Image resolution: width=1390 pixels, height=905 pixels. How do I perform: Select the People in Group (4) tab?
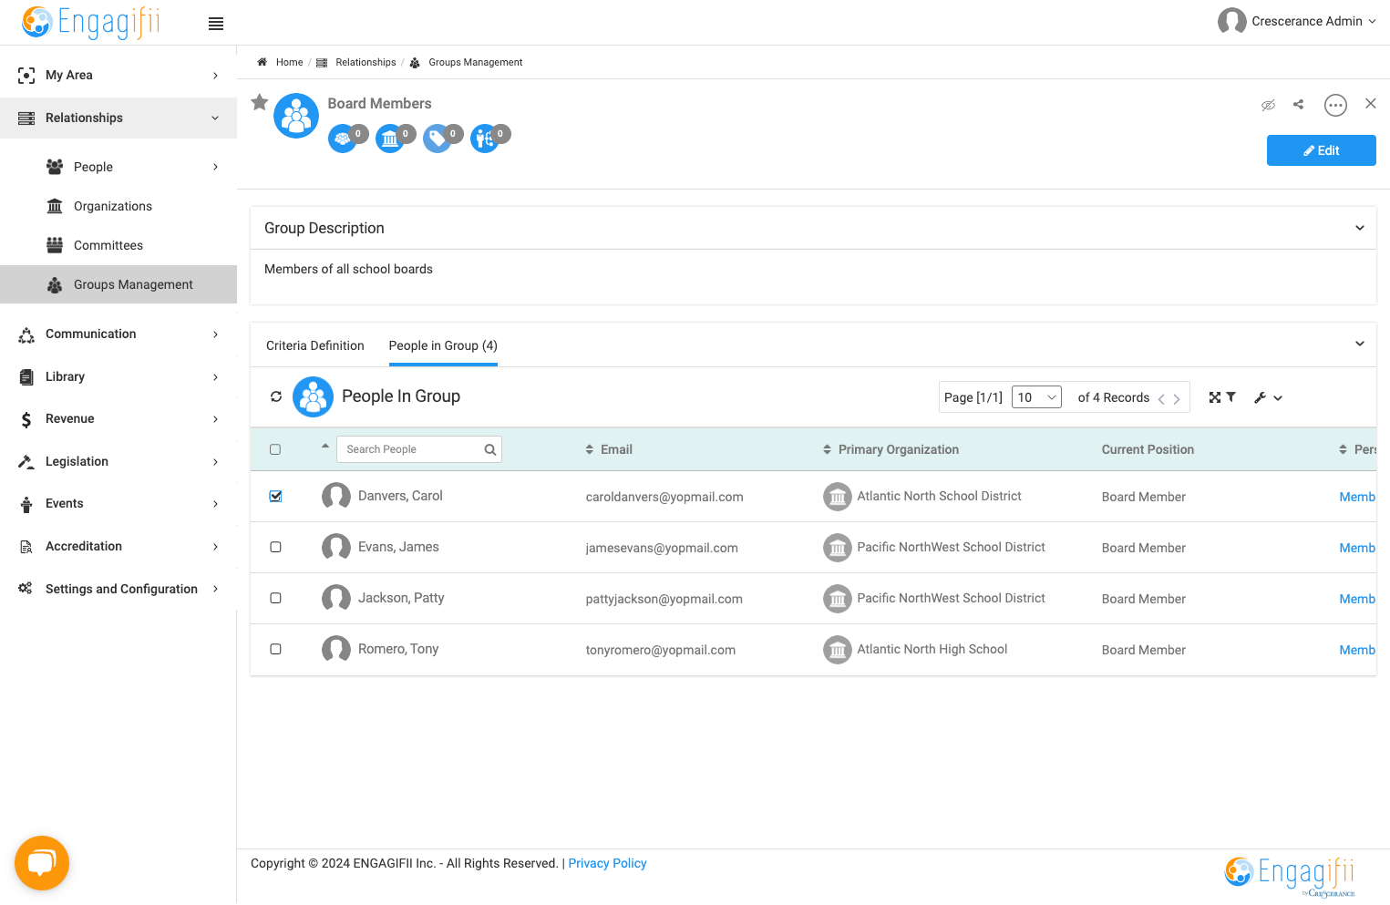click(x=443, y=345)
